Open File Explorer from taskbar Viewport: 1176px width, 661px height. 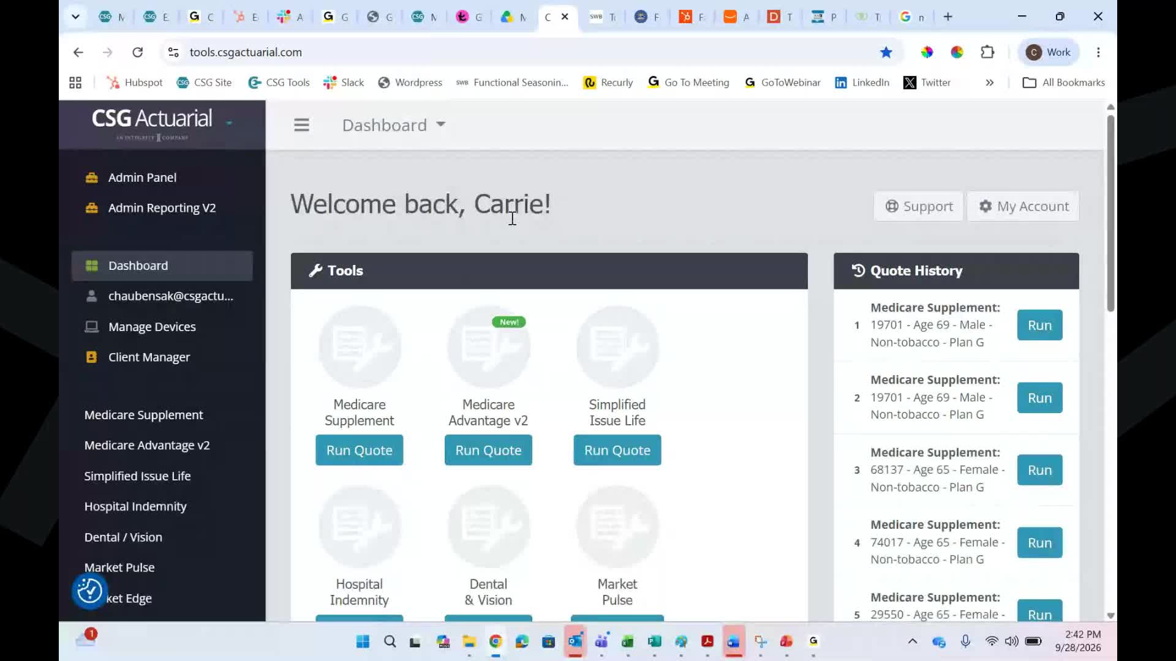[x=469, y=641]
